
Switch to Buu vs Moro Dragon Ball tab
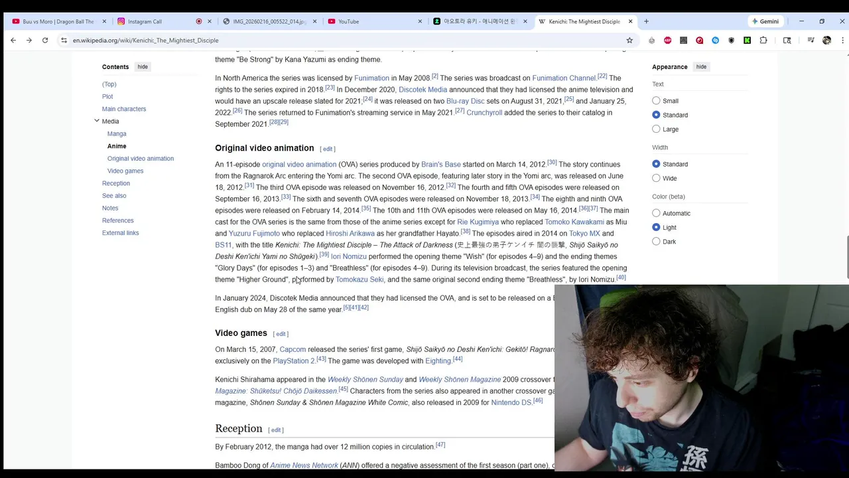[58, 21]
